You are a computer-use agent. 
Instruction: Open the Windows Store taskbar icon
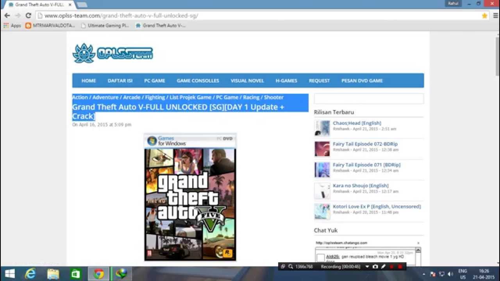point(76,274)
